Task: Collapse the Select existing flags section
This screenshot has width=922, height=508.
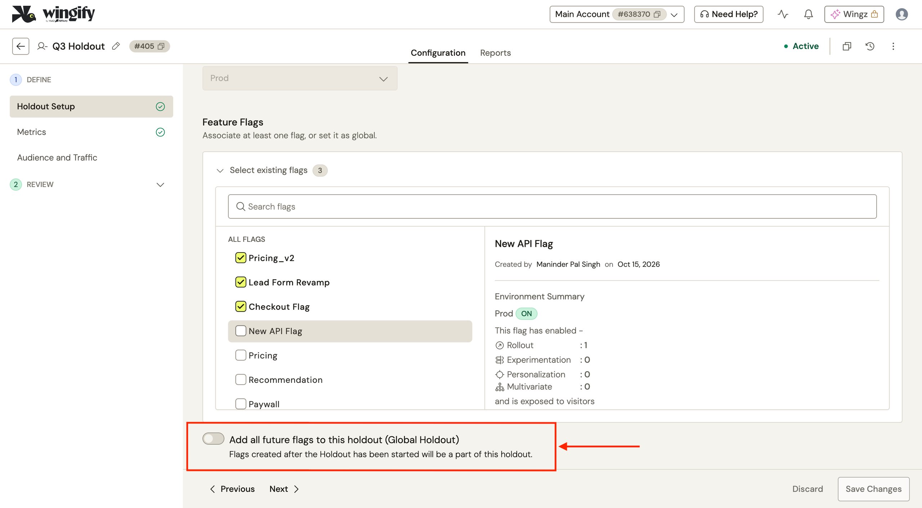Action: [x=220, y=170]
